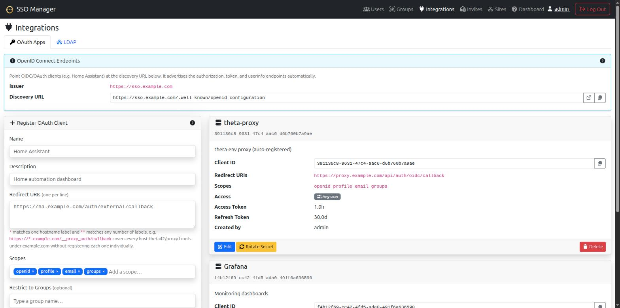Click the Any user access badge
Image resolution: width=620 pixels, height=308 pixels.
[x=327, y=197]
